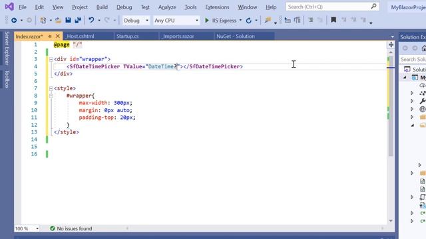Click the search magnifier in Search box
The width and height of the screenshot is (426, 239).
[x=374, y=6]
